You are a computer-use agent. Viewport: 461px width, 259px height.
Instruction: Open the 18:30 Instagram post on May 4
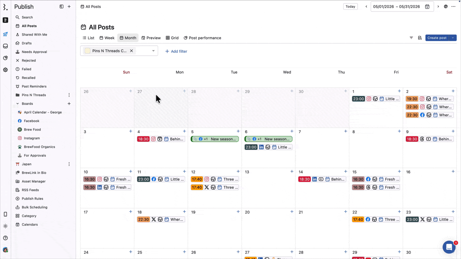[x=161, y=139]
